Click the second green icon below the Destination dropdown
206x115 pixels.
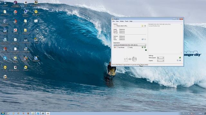click(145, 47)
